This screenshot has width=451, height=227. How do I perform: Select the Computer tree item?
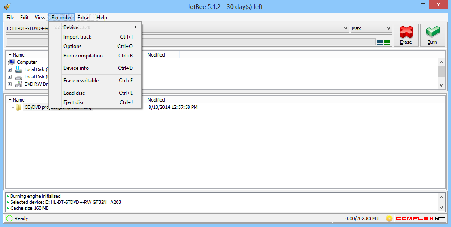pyautogui.click(x=27, y=62)
